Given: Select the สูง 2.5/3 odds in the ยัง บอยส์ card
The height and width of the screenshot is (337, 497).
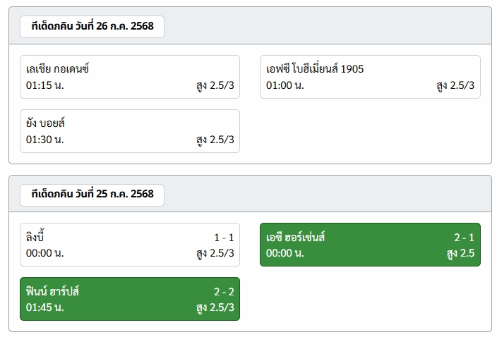Looking at the screenshot, I should tap(215, 140).
